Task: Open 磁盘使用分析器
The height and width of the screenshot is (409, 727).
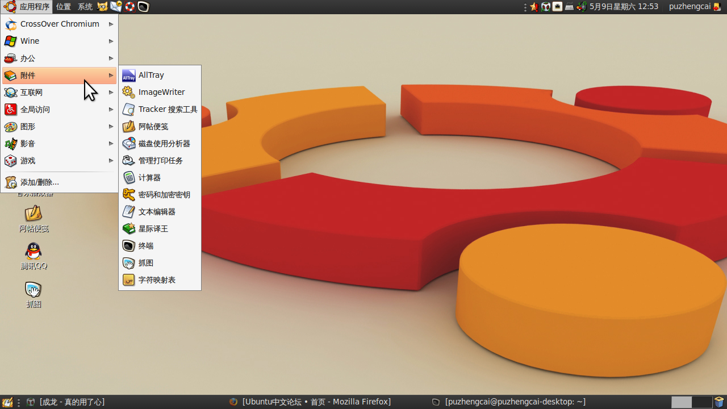Action: tap(160, 143)
